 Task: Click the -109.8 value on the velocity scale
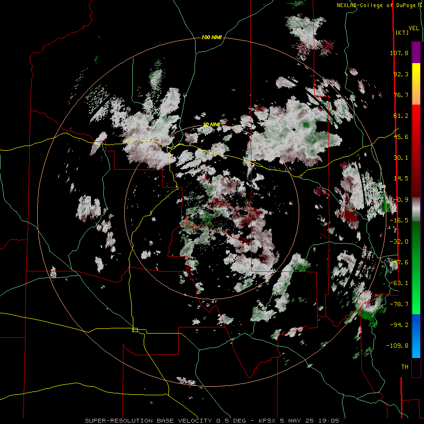[397, 346]
